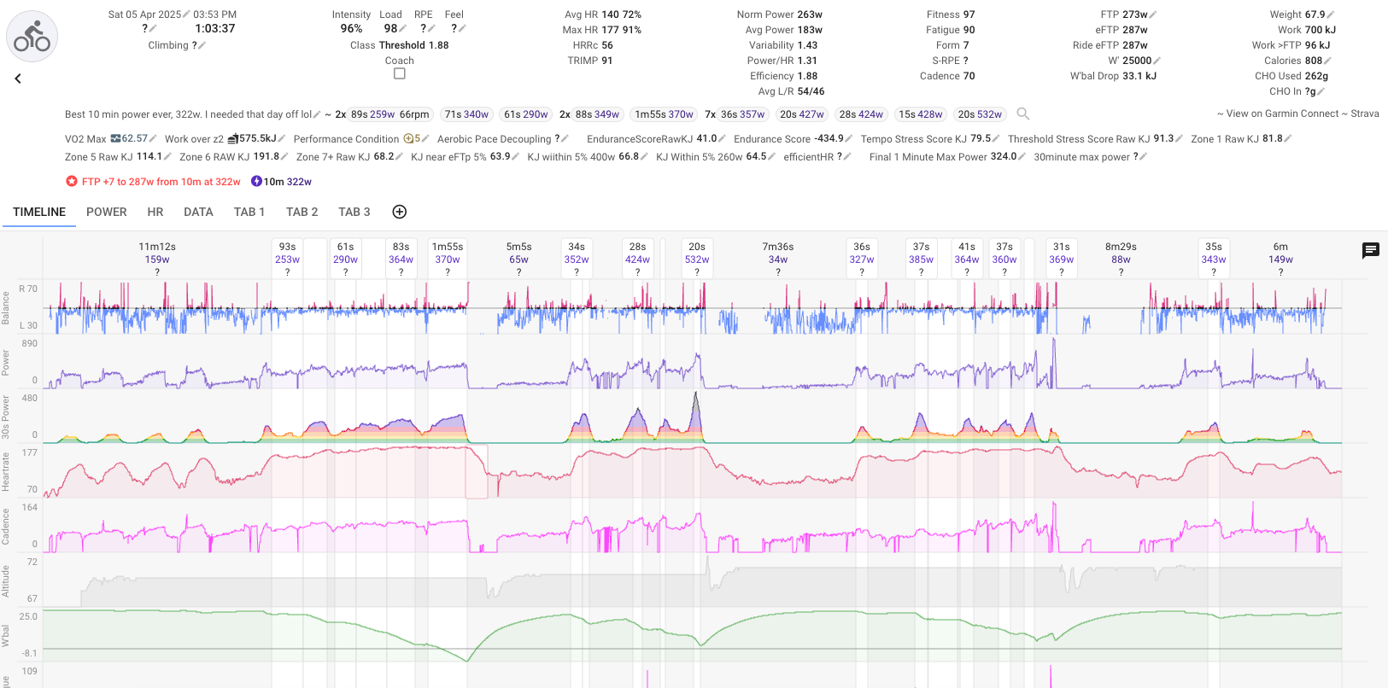Select TAB 2

point(302,212)
